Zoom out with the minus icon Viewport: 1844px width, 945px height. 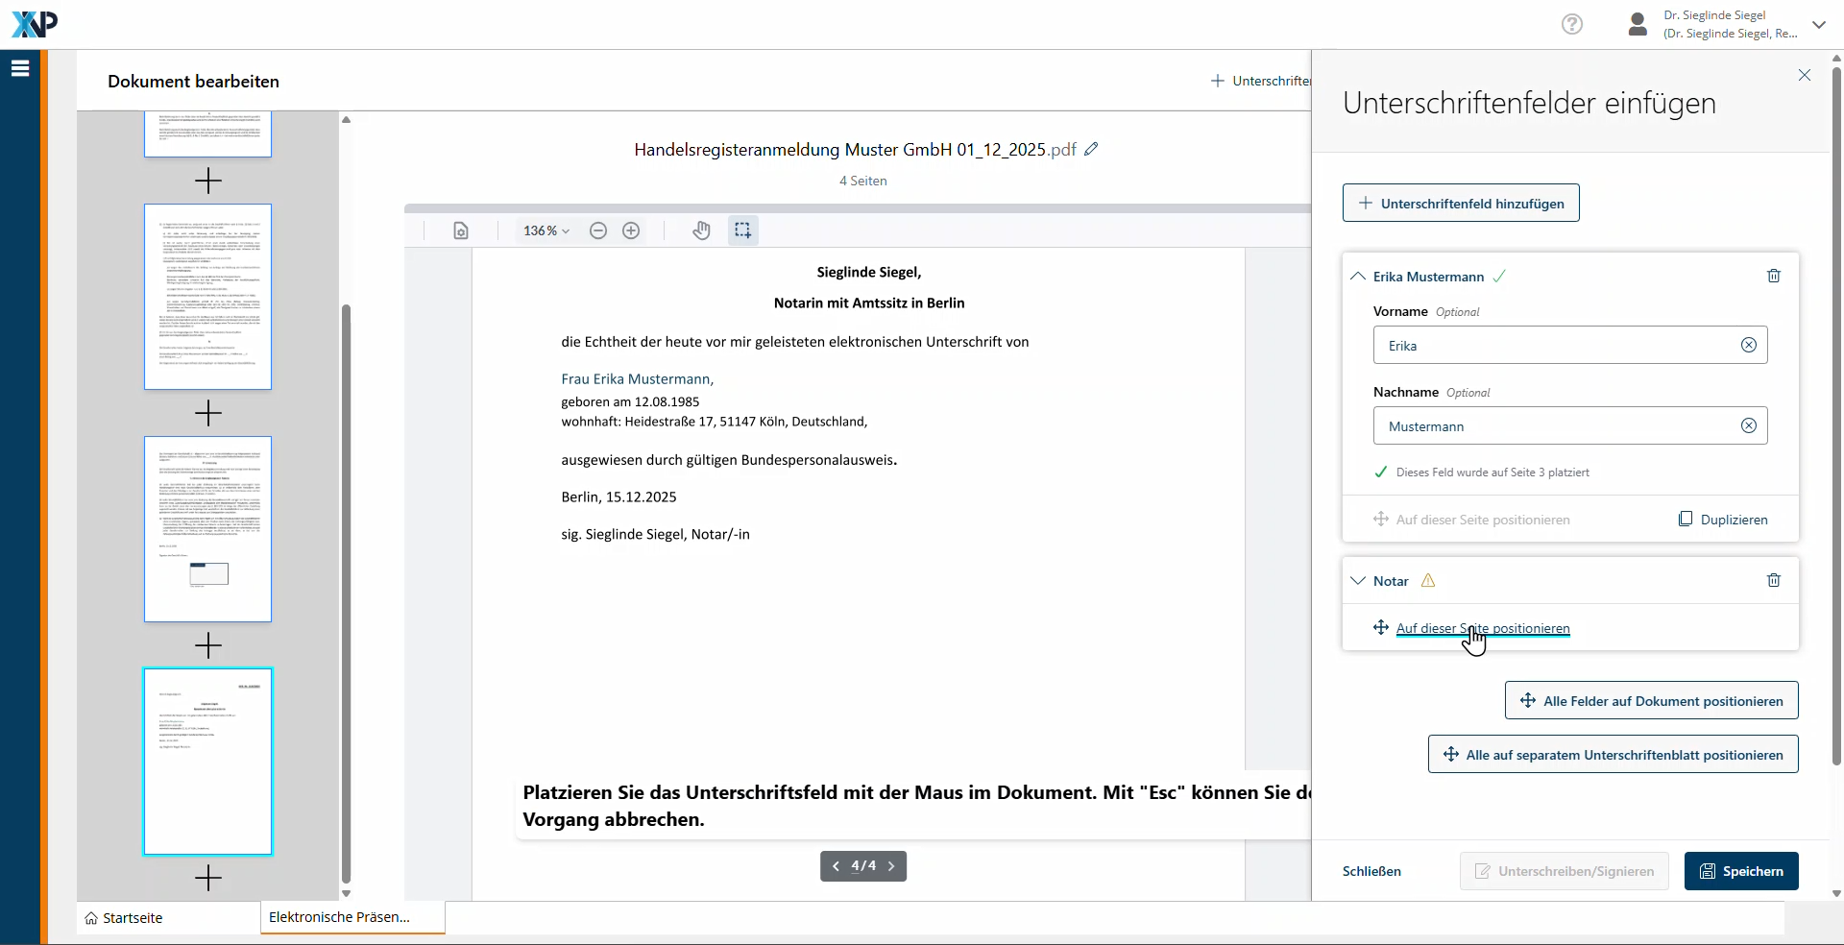pos(598,230)
